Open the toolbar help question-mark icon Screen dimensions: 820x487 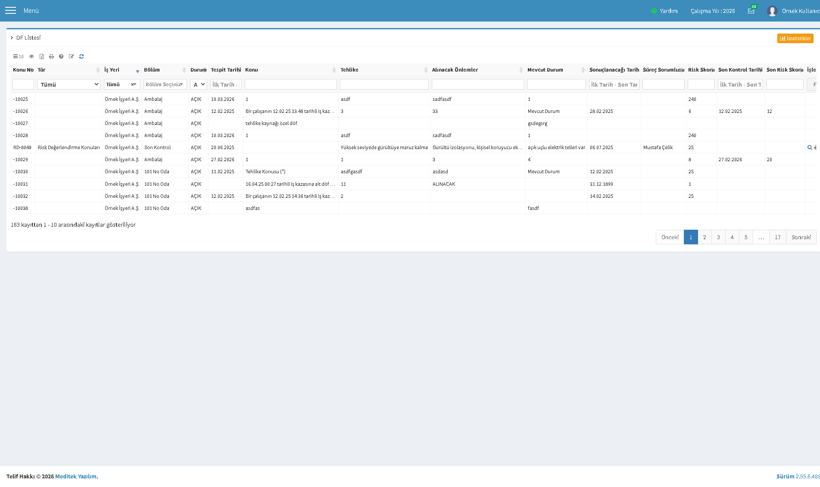pos(61,56)
